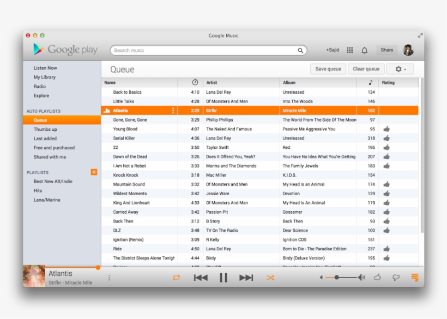Click the queue list vertical scrollbar
Image resolution: width=447 pixels, height=319 pixels.
(x=422, y=155)
